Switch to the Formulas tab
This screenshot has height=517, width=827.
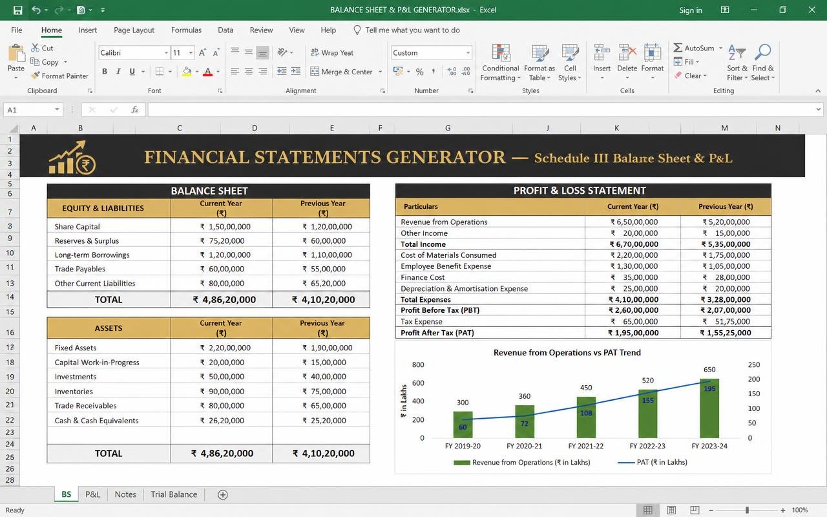tap(186, 30)
